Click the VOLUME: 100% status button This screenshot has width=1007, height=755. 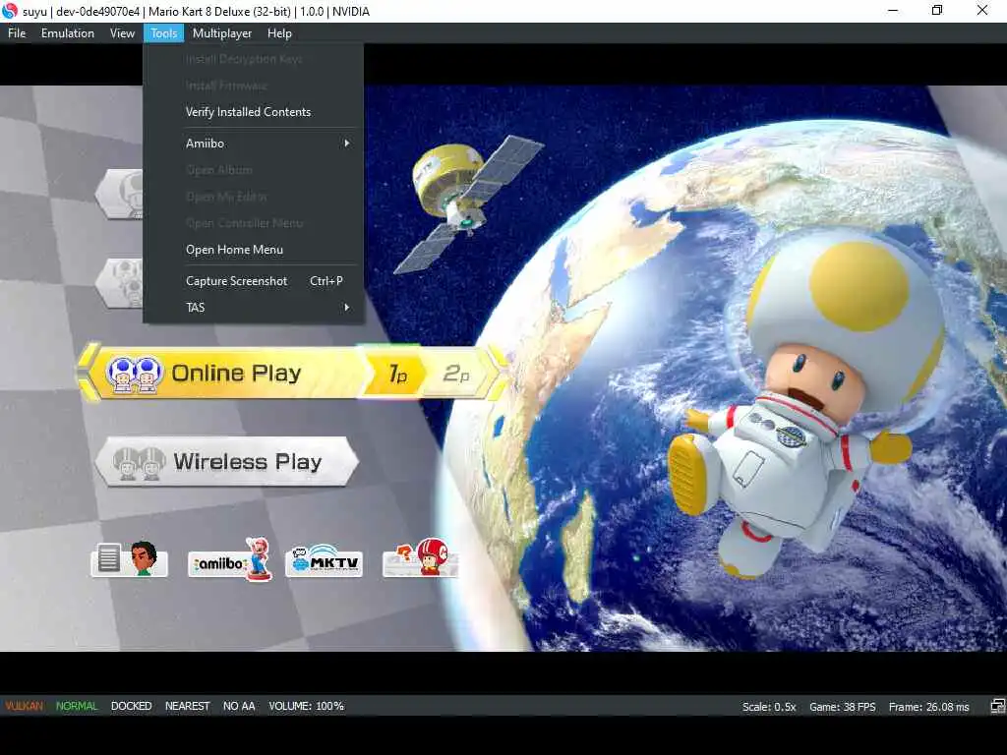coord(307,706)
